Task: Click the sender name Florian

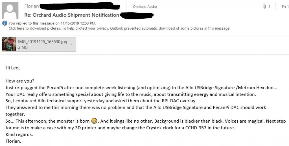Action: tap(32, 6)
